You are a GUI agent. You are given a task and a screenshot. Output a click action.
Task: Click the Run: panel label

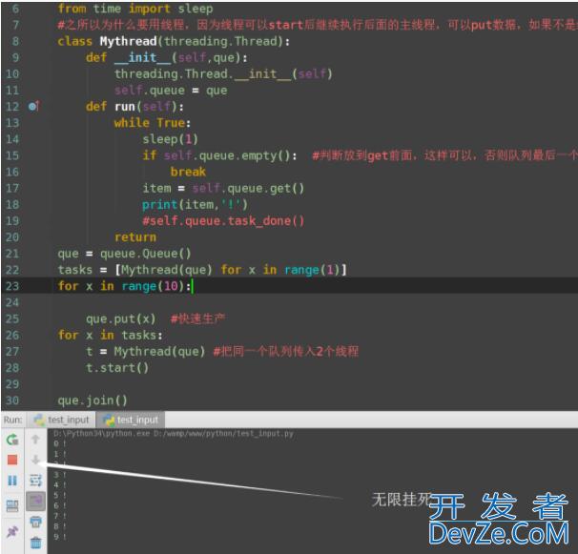[13, 420]
